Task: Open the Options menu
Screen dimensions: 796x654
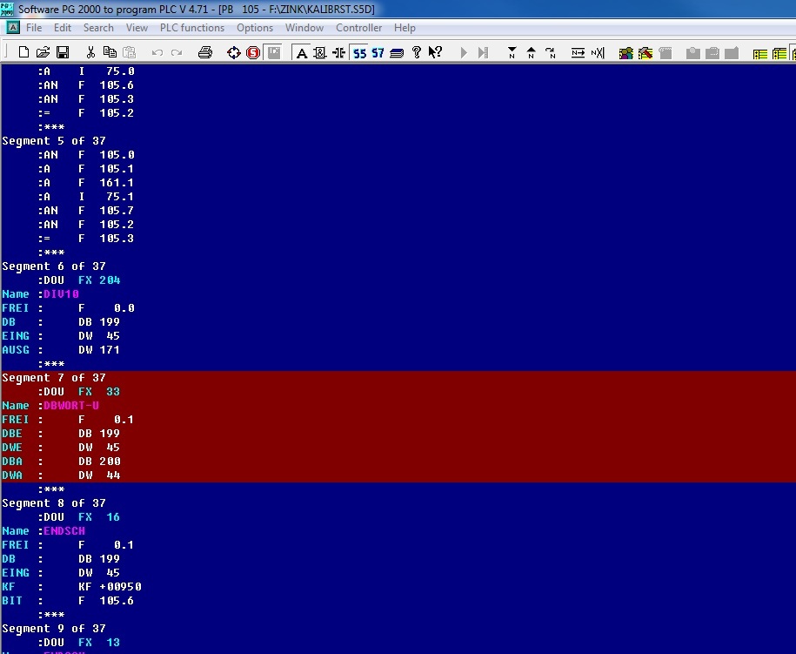Action: pos(255,28)
